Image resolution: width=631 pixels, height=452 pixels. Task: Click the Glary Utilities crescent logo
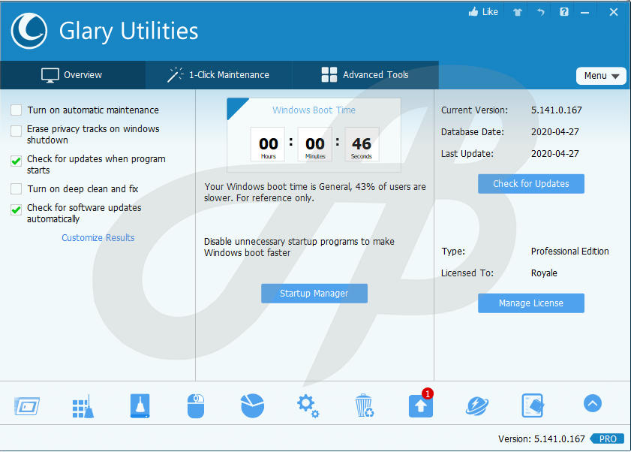coord(29,31)
